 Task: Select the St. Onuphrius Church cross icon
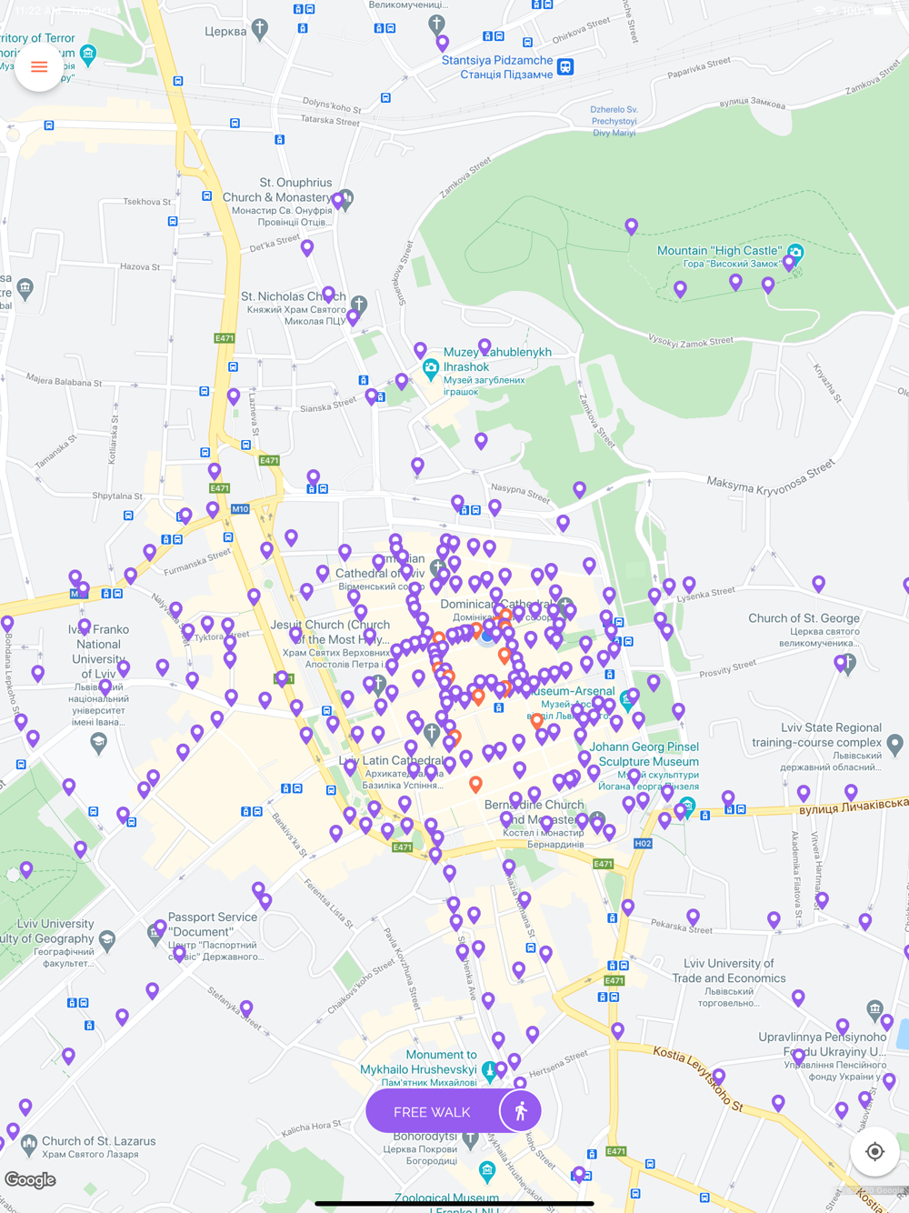coord(345,198)
